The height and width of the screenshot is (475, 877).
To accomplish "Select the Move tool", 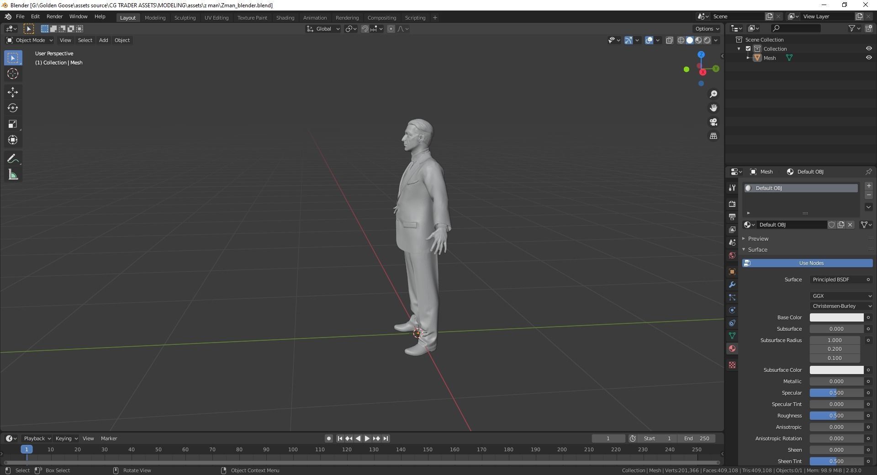I will [13, 92].
